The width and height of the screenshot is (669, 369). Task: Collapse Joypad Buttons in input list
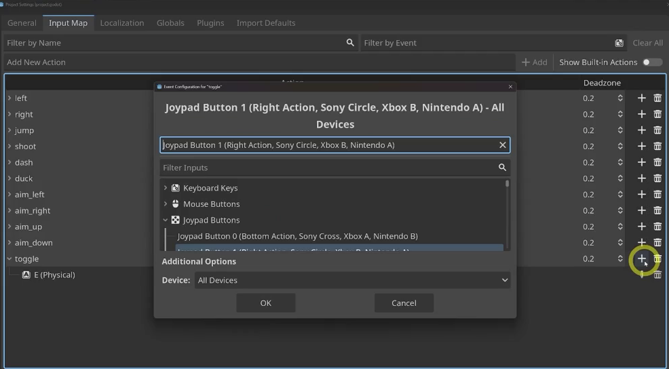coord(166,220)
